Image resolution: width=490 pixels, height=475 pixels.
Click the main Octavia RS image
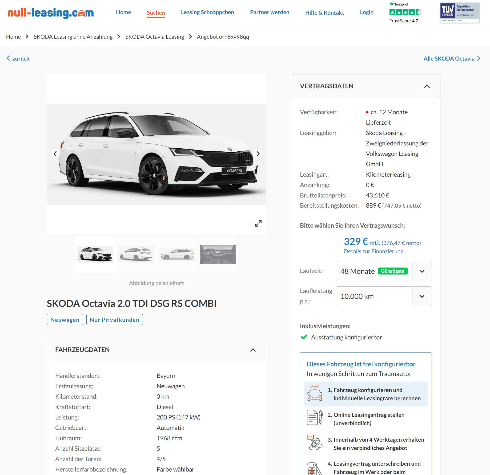click(x=156, y=154)
